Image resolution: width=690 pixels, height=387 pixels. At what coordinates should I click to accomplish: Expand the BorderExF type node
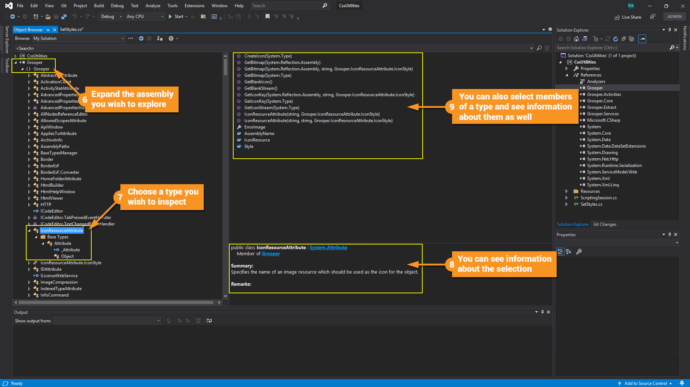[29, 166]
